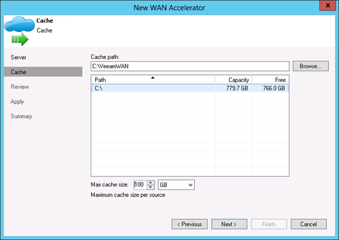Go to the Apply wizard step

tap(17, 102)
